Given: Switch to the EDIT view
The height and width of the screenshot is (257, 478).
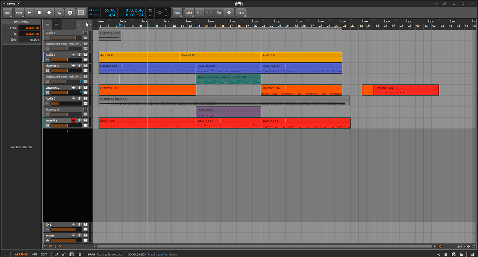Looking at the screenshot, I should [x=44, y=254].
